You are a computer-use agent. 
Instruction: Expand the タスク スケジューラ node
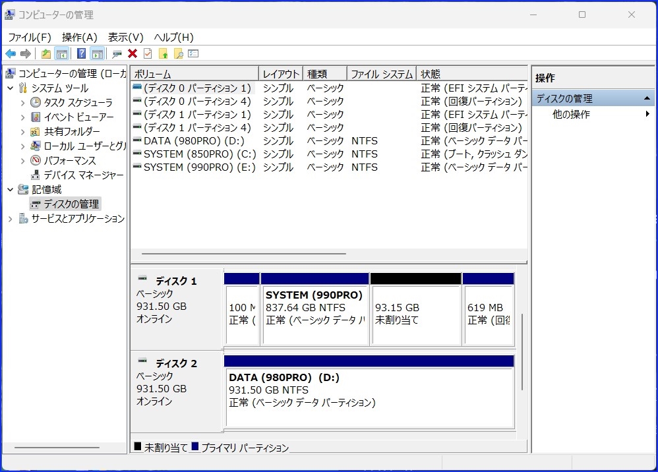[22, 103]
